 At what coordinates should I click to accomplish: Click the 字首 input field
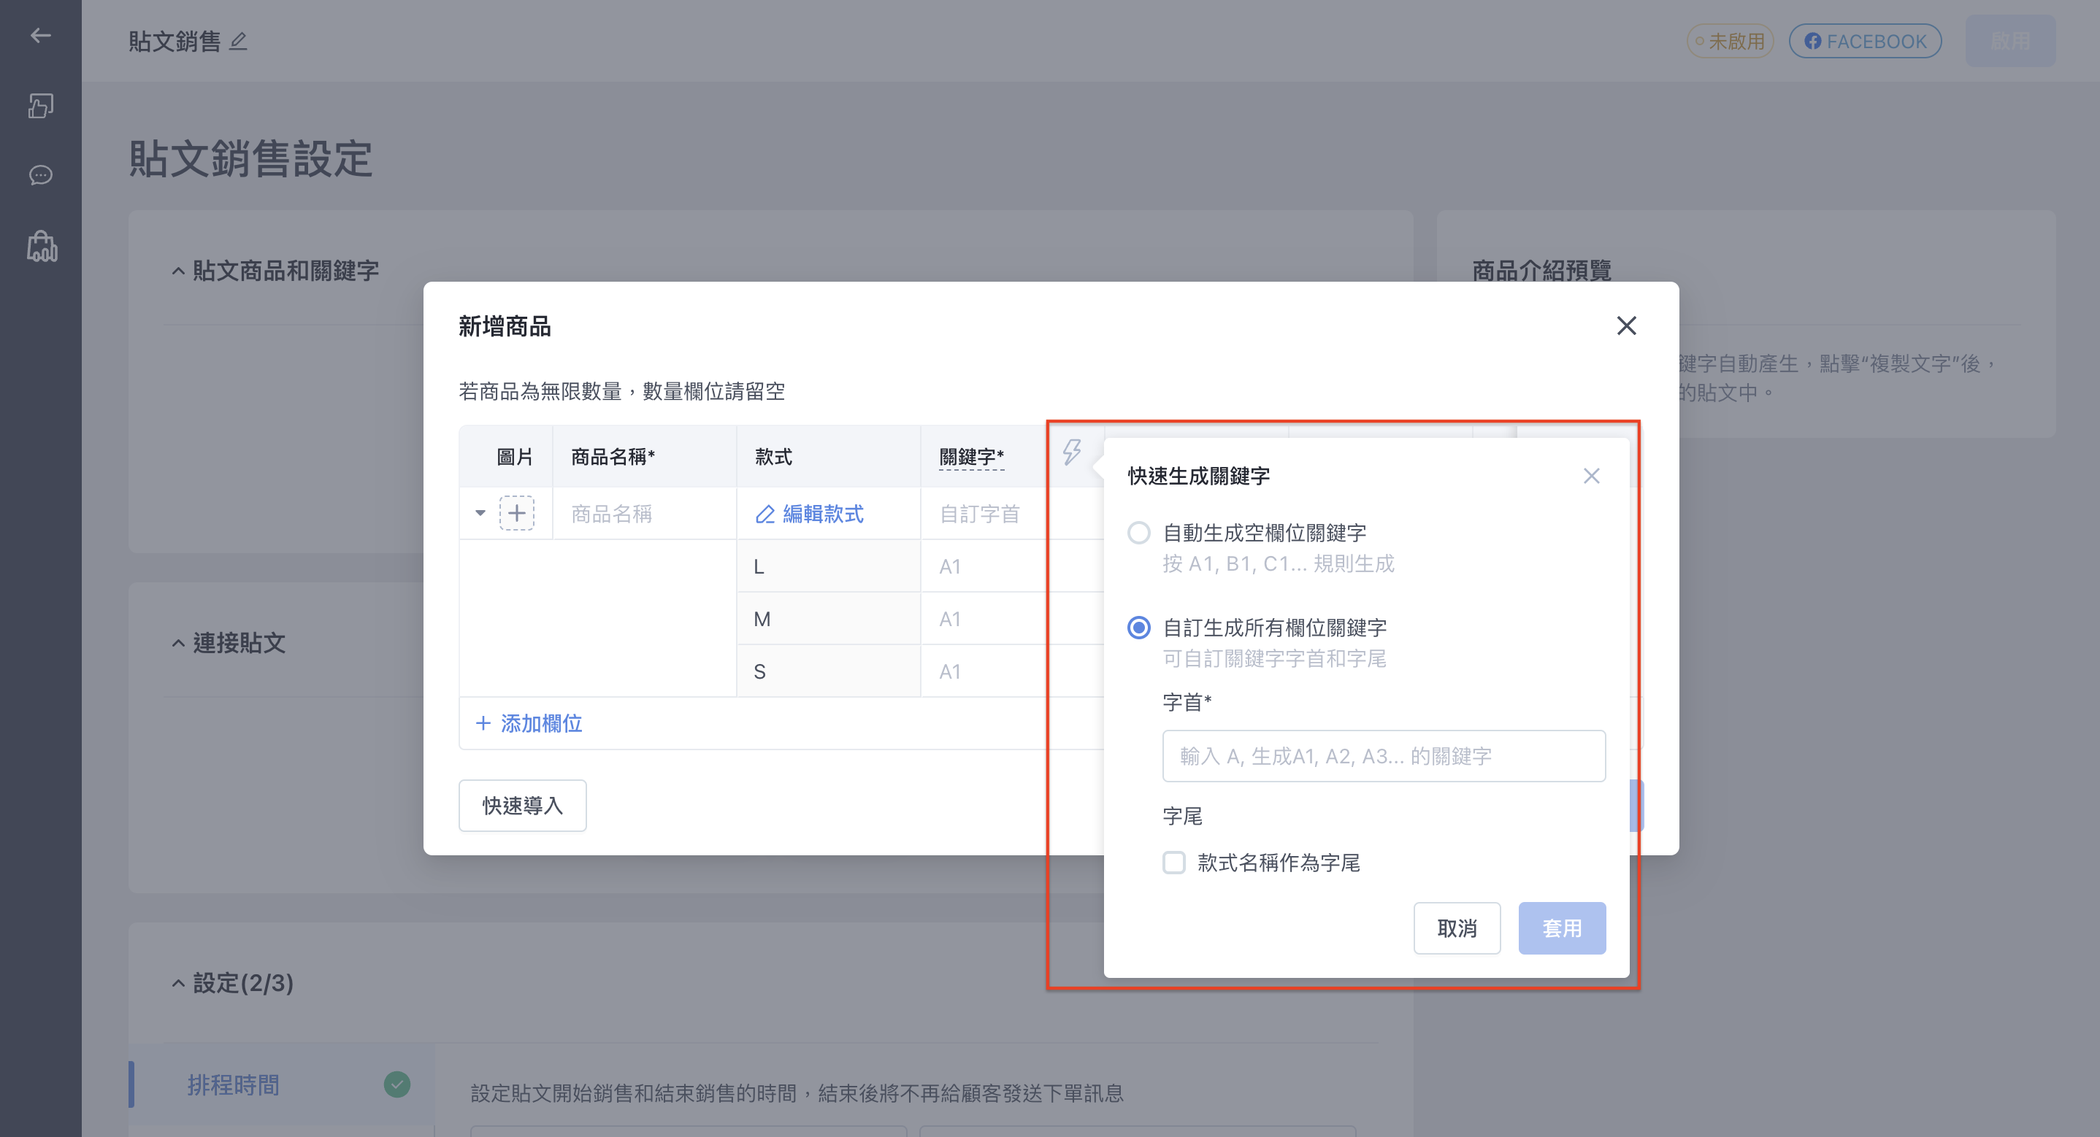click(x=1384, y=756)
